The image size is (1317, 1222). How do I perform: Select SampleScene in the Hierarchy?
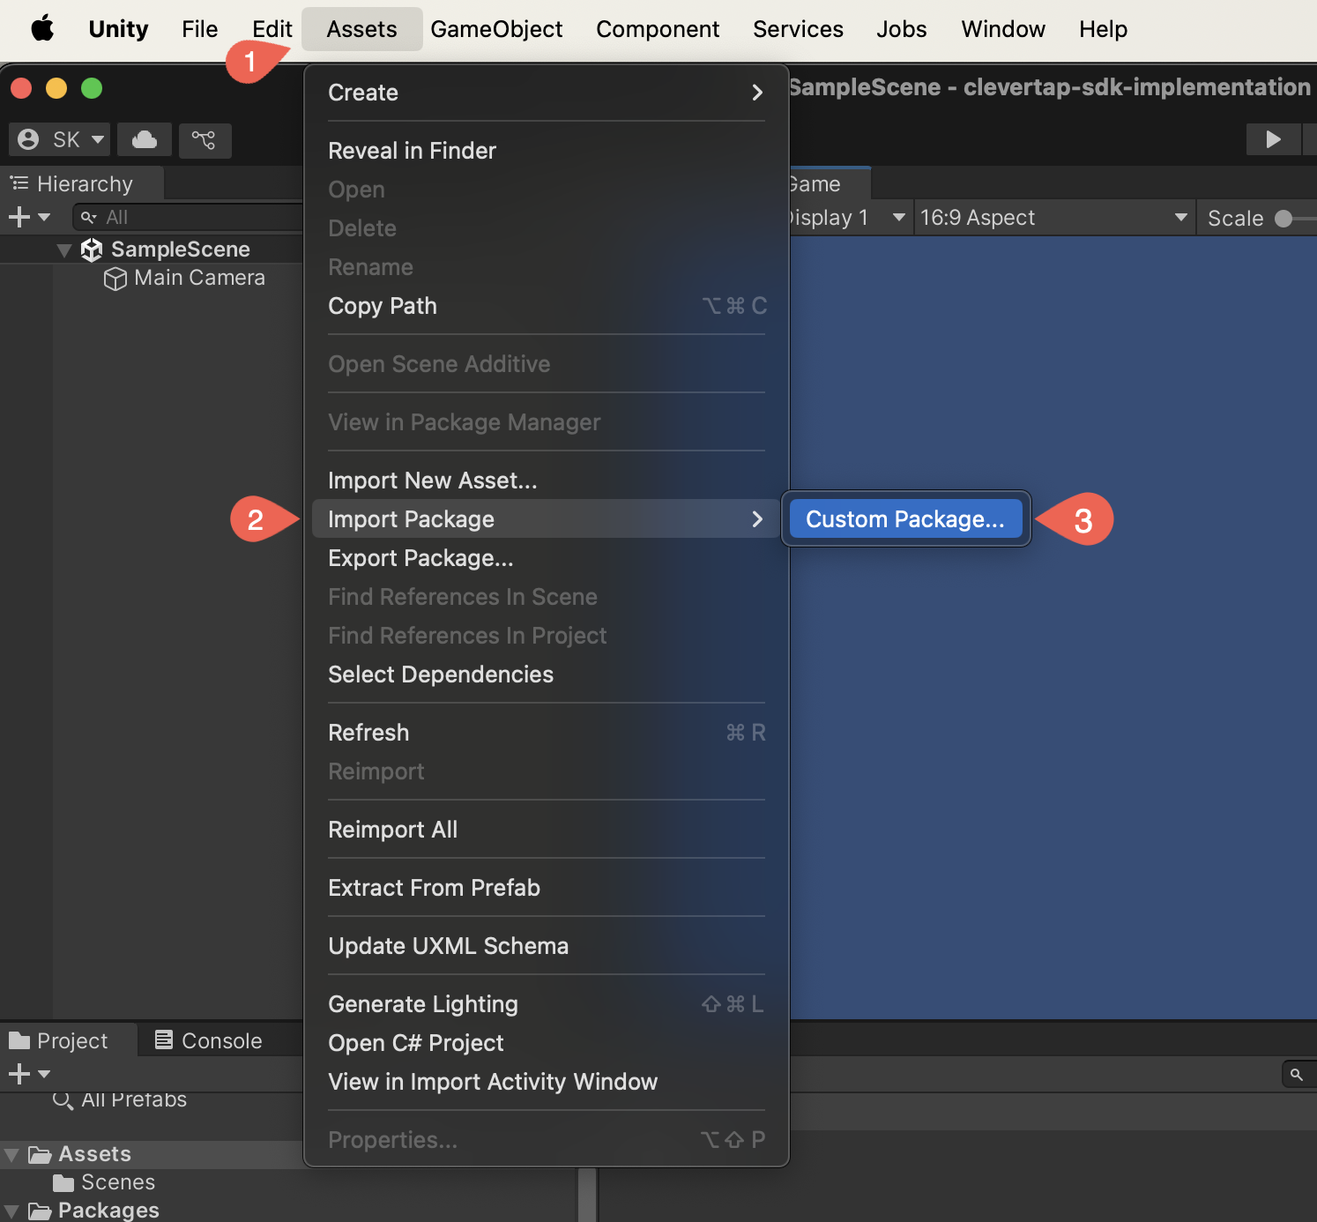click(x=180, y=250)
